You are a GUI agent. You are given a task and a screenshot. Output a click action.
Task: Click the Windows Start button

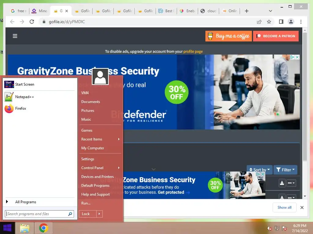pos(7,228)
